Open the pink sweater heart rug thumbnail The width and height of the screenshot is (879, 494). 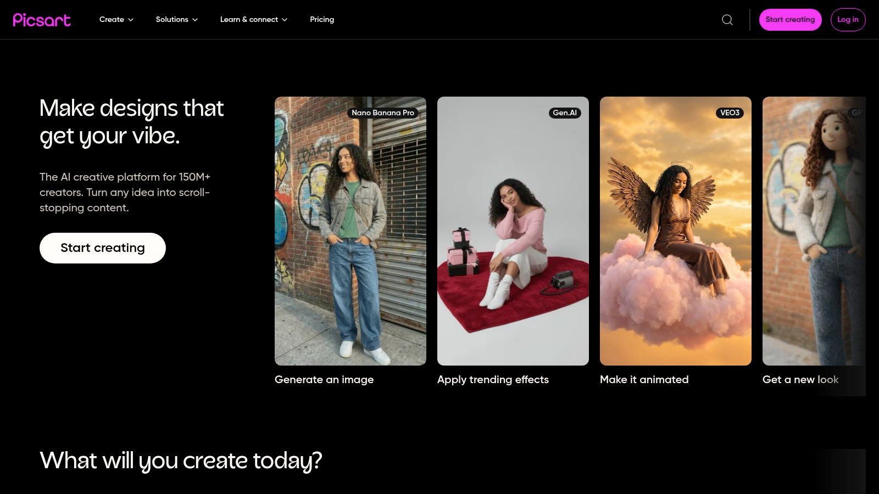click(x=513, y=231)
